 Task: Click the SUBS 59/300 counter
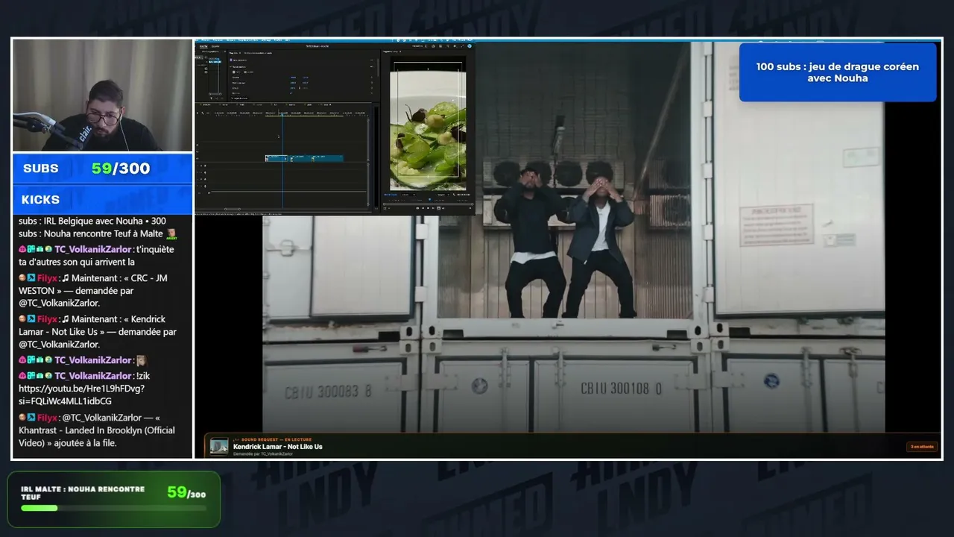(x=103, y=169)
